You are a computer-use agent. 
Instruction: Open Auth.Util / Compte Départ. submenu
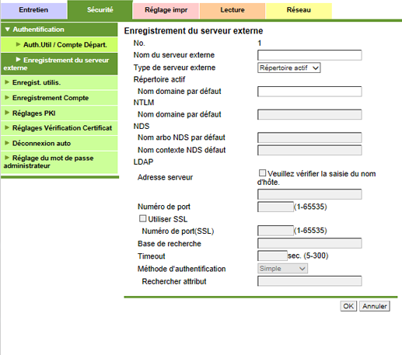tap(59, 45)
